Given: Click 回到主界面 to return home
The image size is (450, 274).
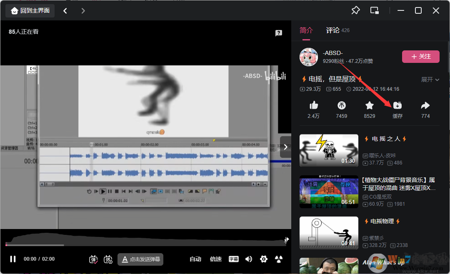Looking at the screenshot, I should click(30, 10).
